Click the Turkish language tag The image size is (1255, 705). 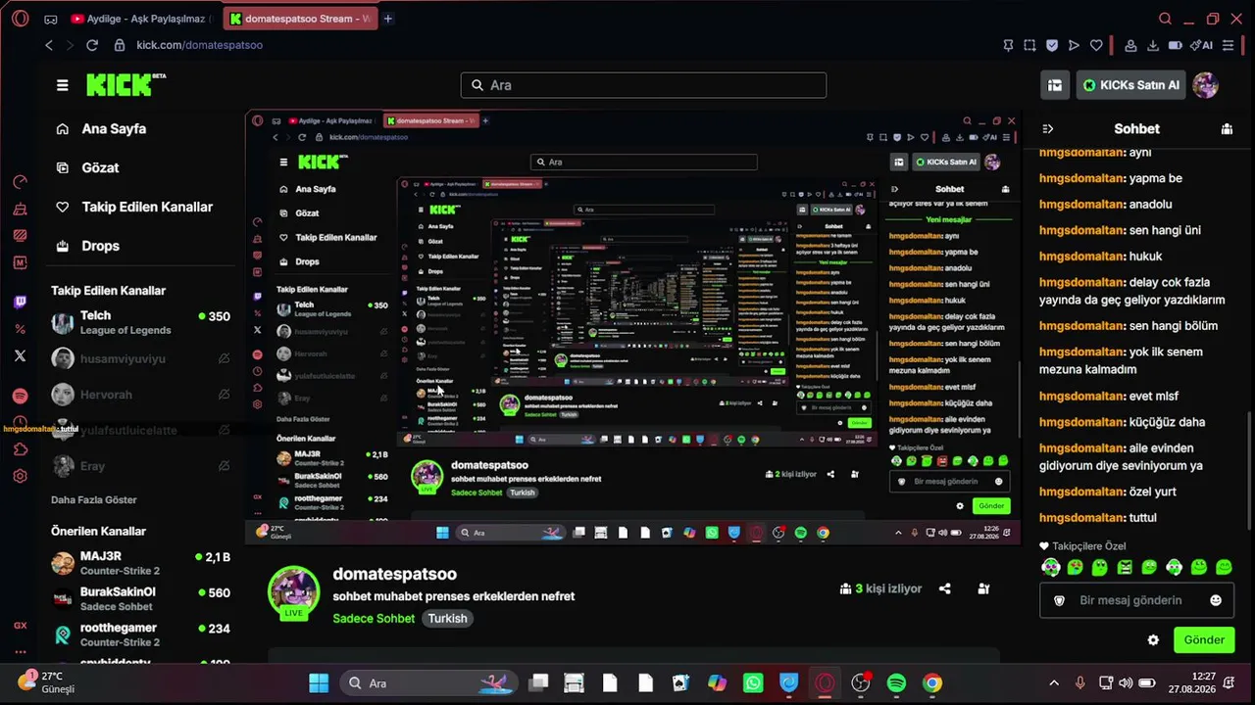click(x=447, y=619)
